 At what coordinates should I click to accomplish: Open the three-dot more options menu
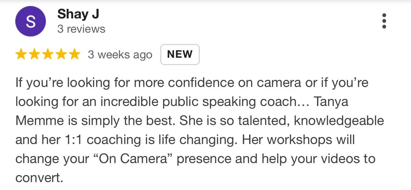click(384, 21)
